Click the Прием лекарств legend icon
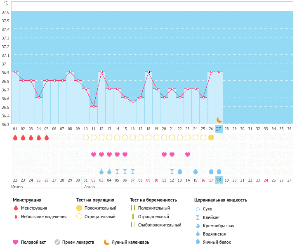The image size is (297, 245). (57, 242)
